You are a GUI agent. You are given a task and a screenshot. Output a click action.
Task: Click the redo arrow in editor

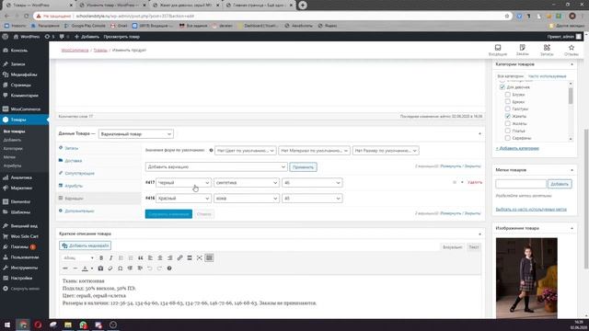pos(159,268)
